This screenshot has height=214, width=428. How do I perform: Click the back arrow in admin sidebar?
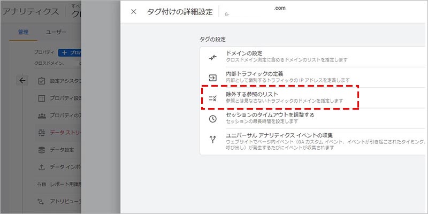[22, 81]
